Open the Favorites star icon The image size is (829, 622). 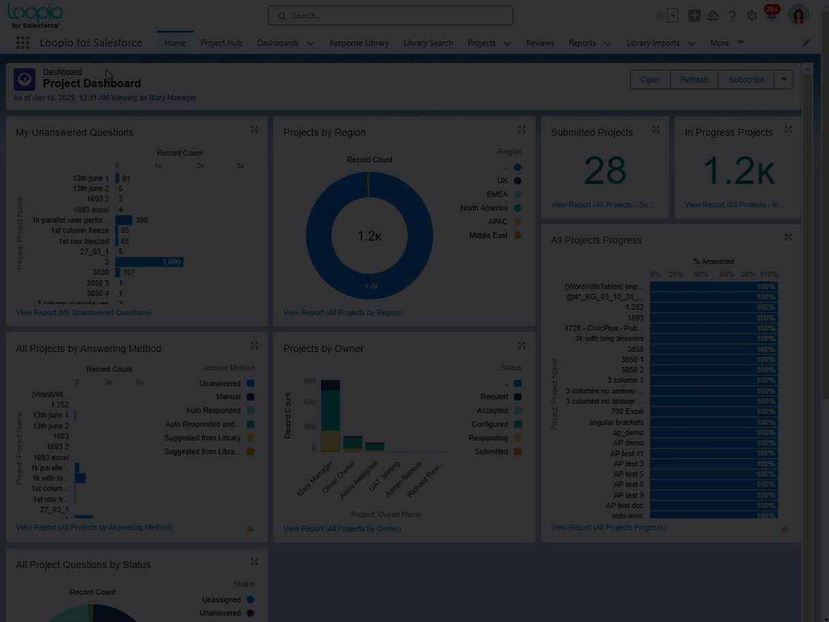(x=660, y=16)
